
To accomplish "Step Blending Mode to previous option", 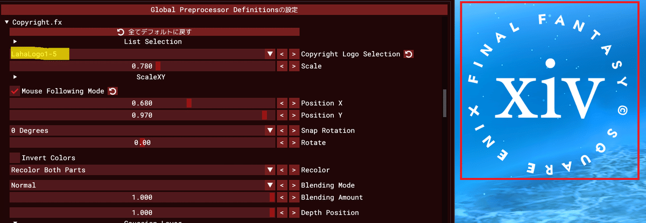I will [x=282, y=185].
